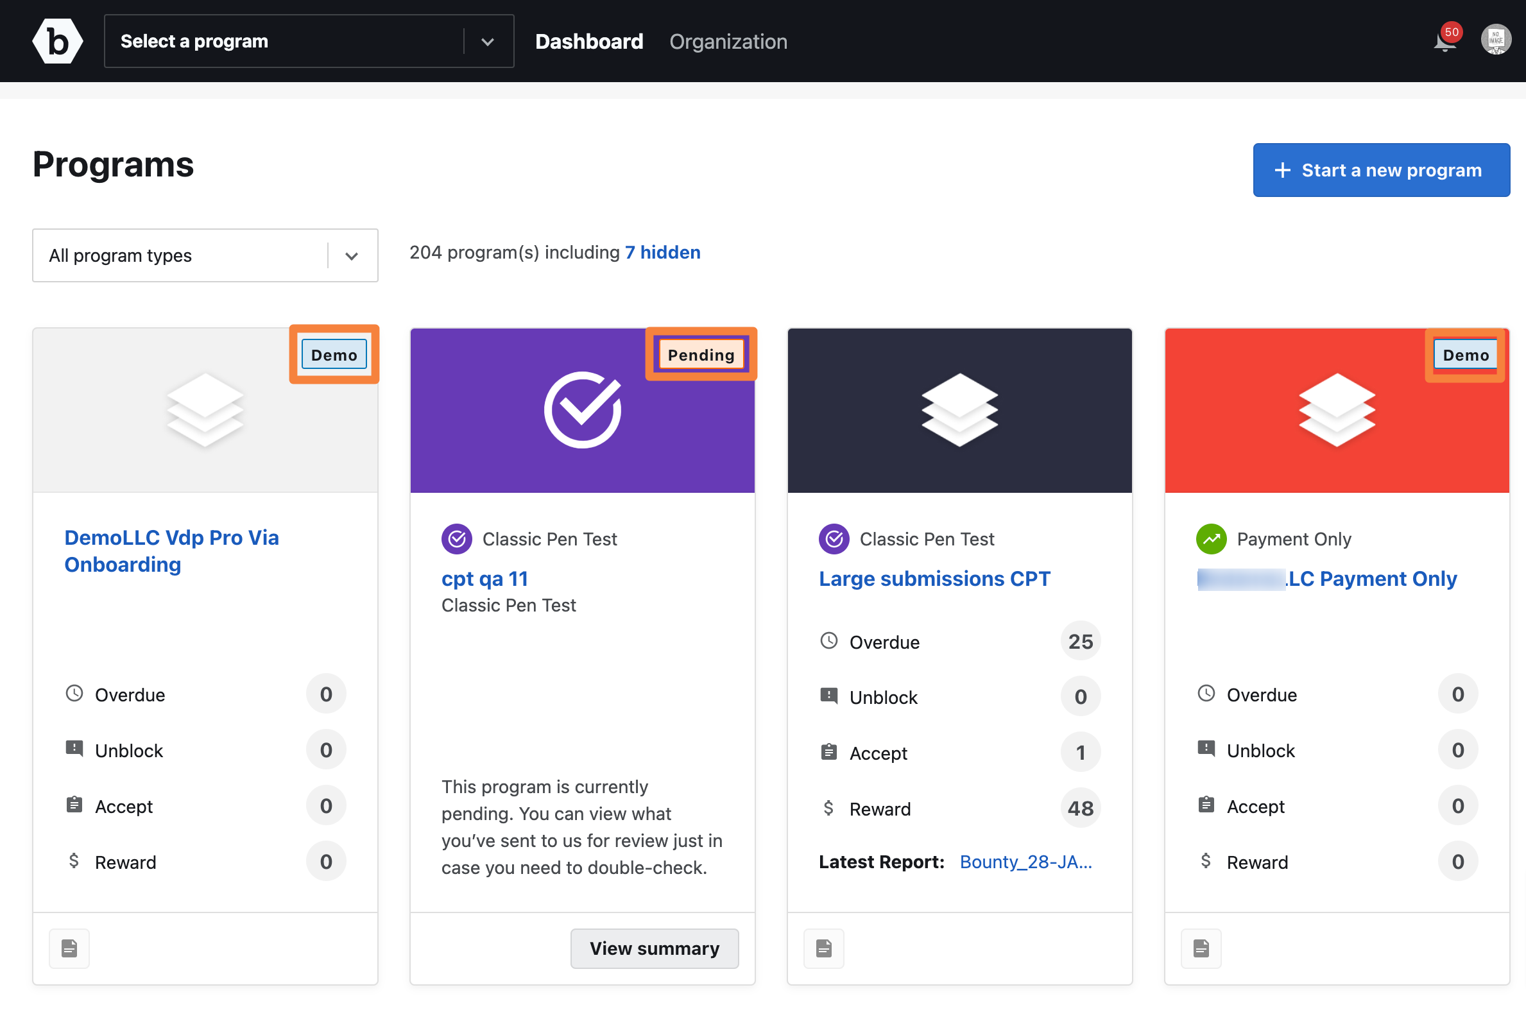This screenshot has width=1526, height=1010.
Task: Expand the Select a program dropdown
Action: coord(309,41)
